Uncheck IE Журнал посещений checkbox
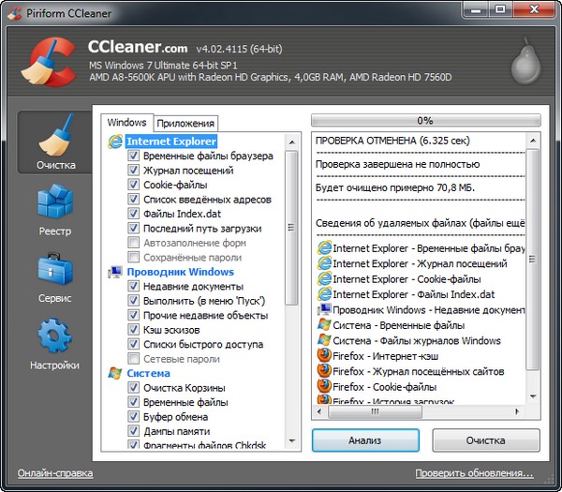562x492 pixels. 133,170
